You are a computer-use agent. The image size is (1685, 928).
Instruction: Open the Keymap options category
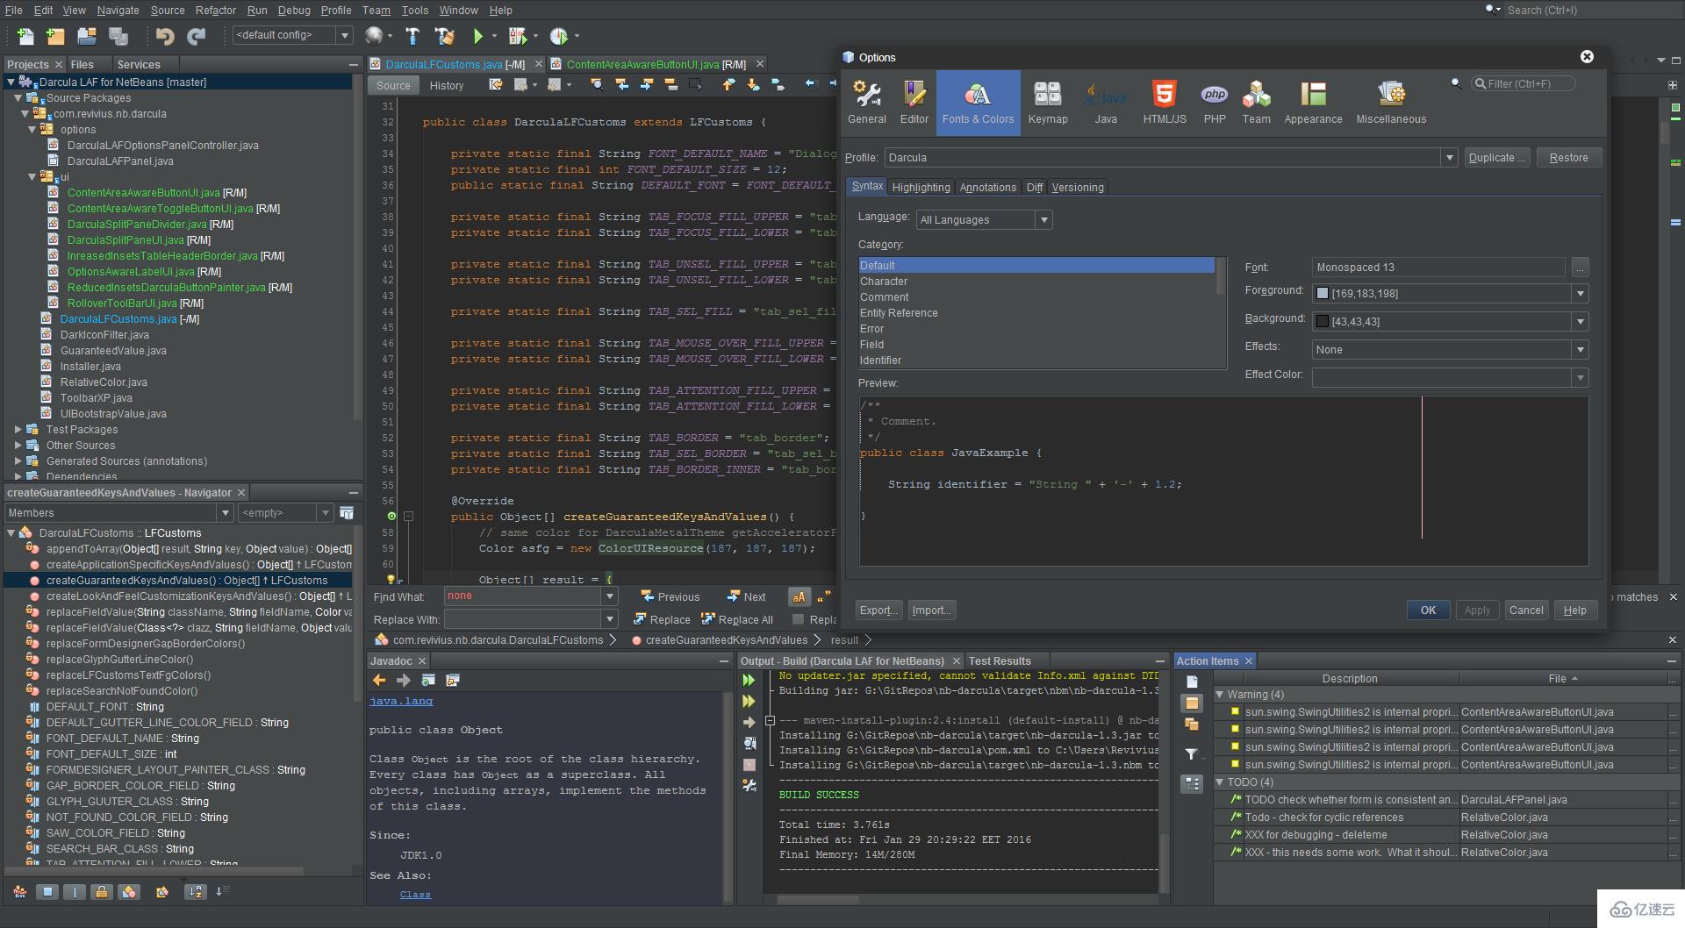pos(1048,103)
